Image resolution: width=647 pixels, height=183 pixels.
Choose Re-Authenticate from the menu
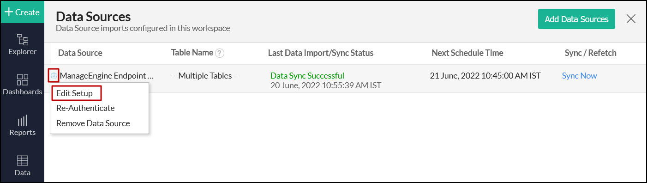tap(85, 108)
